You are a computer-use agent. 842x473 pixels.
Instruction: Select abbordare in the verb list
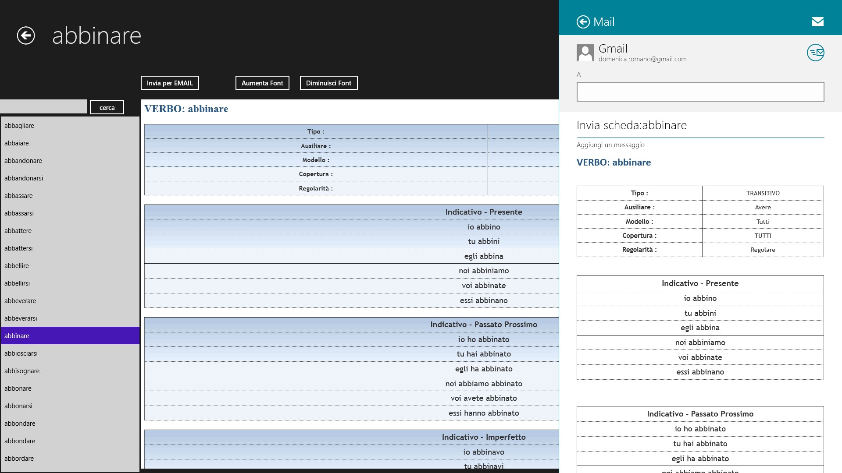[19, 459]
